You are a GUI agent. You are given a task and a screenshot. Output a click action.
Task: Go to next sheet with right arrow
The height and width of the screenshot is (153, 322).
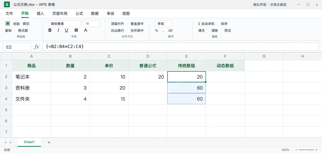[x=11, y=142]
